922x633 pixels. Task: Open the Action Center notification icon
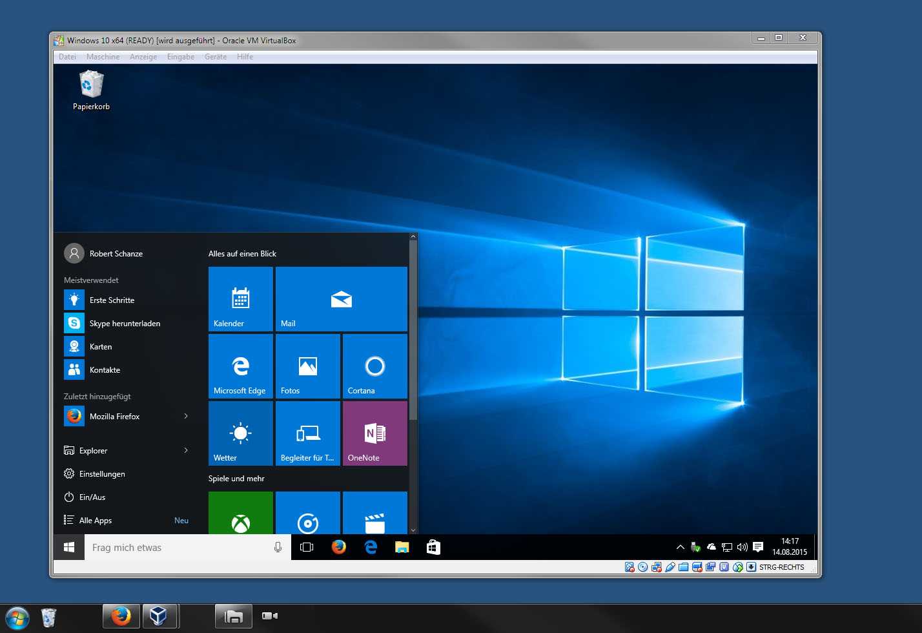(758, 547)
